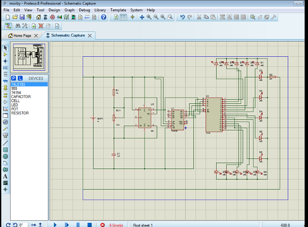Click the Save Project icon

tap(22, 17)
